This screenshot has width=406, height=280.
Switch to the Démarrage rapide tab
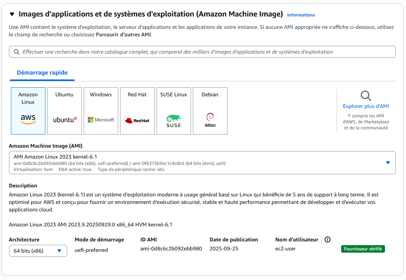(x=42, y=72)
